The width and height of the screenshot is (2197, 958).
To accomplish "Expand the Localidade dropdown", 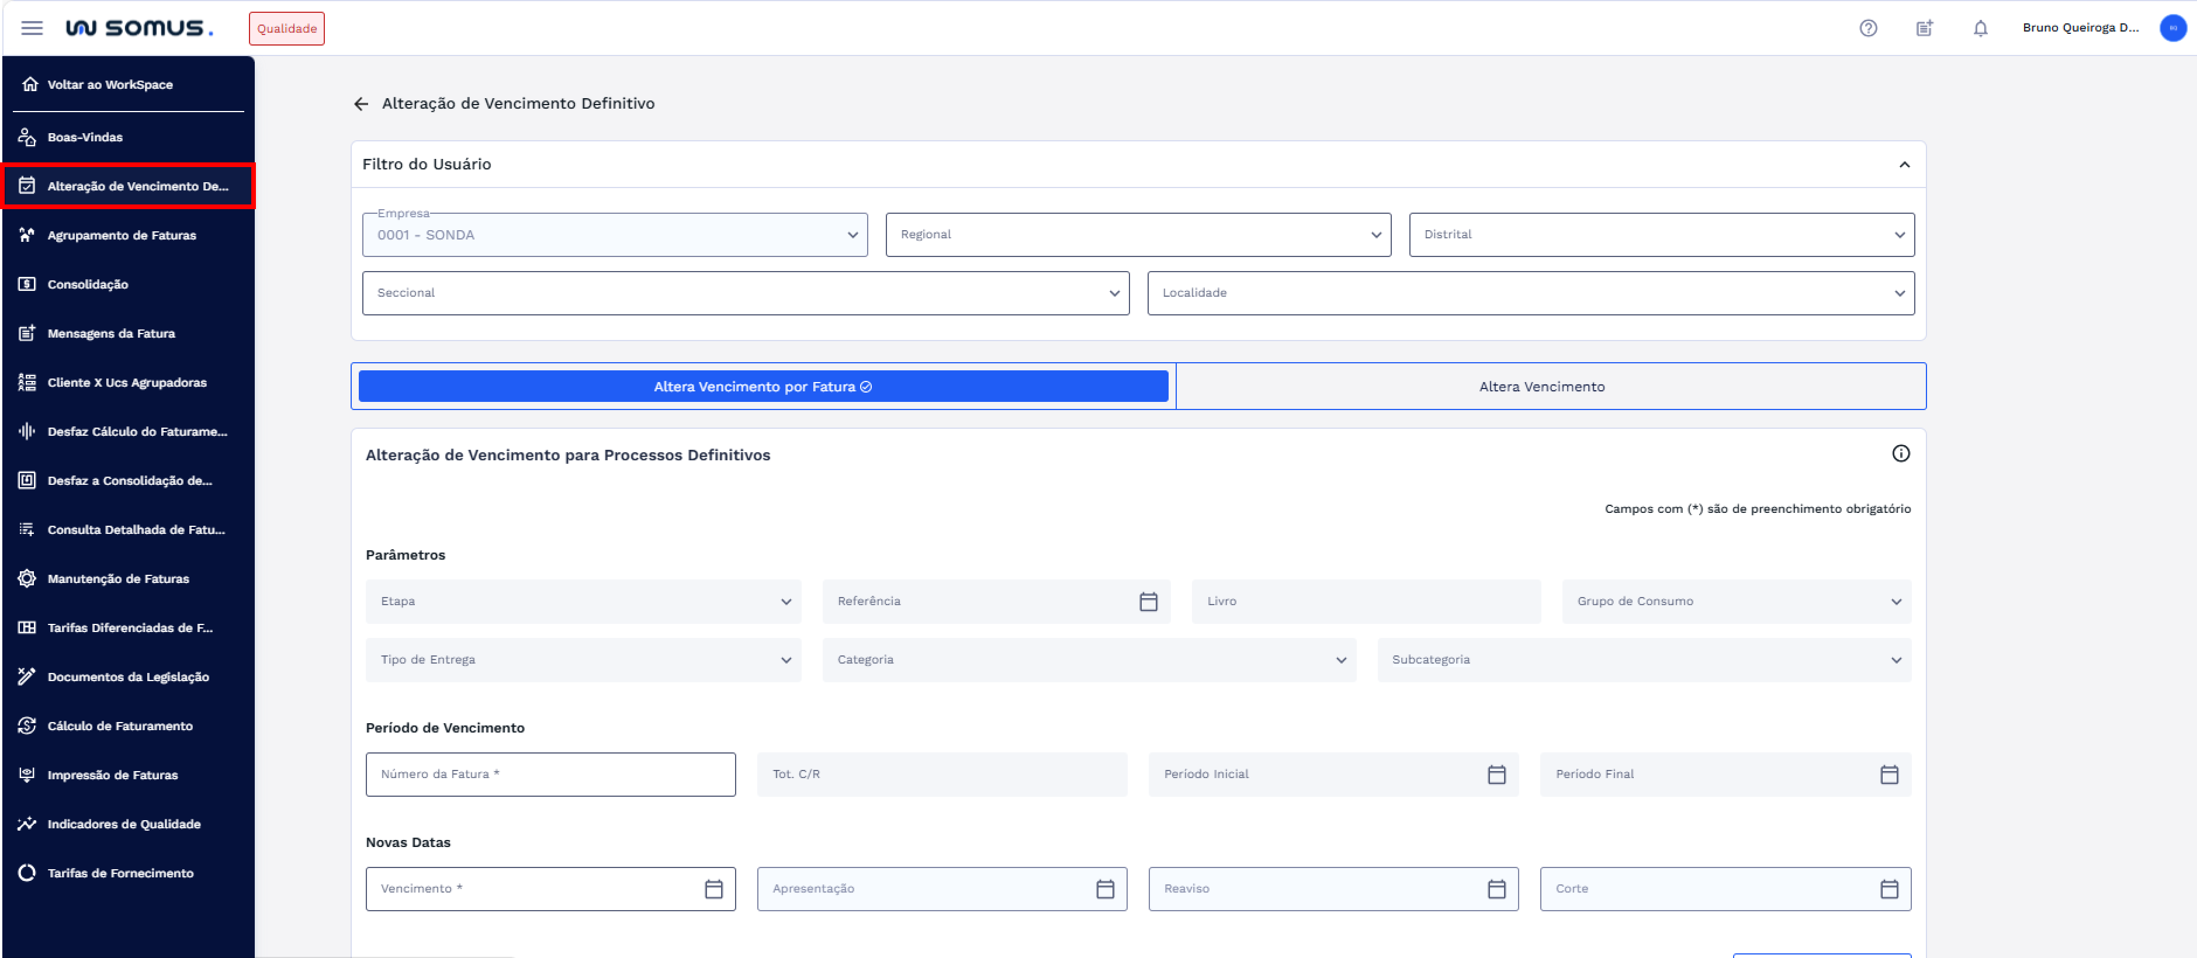I will coord(1530,293).
